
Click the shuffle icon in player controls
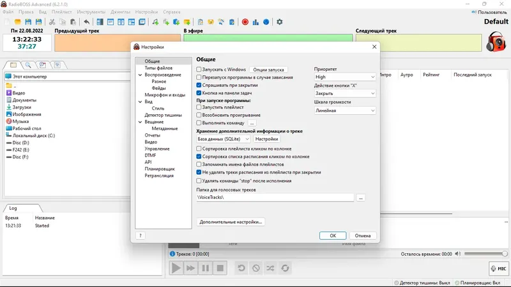pos(270,268)
